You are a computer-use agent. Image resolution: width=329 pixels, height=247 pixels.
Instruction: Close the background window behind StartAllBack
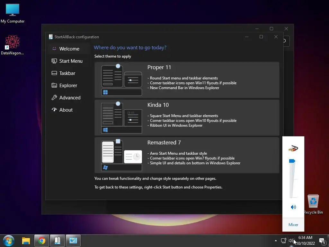[286, 29]
